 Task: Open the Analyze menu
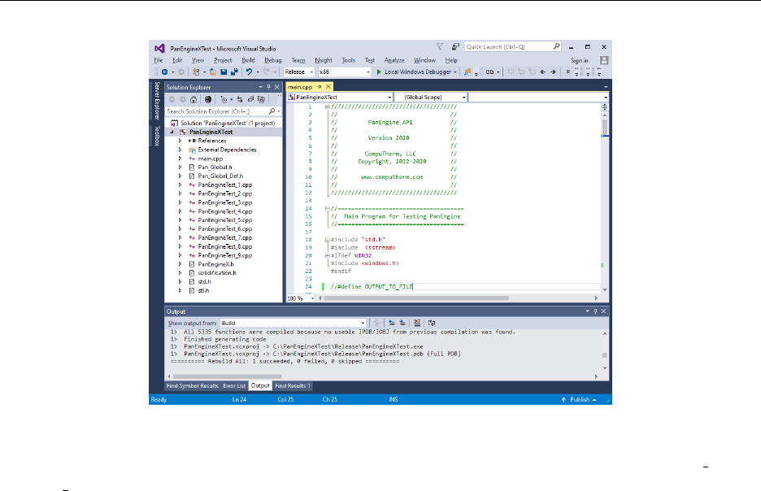[x=394, y=60]
